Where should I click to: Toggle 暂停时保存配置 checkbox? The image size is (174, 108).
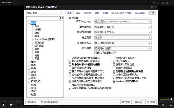pyautogui.click(x=114, y=68)
